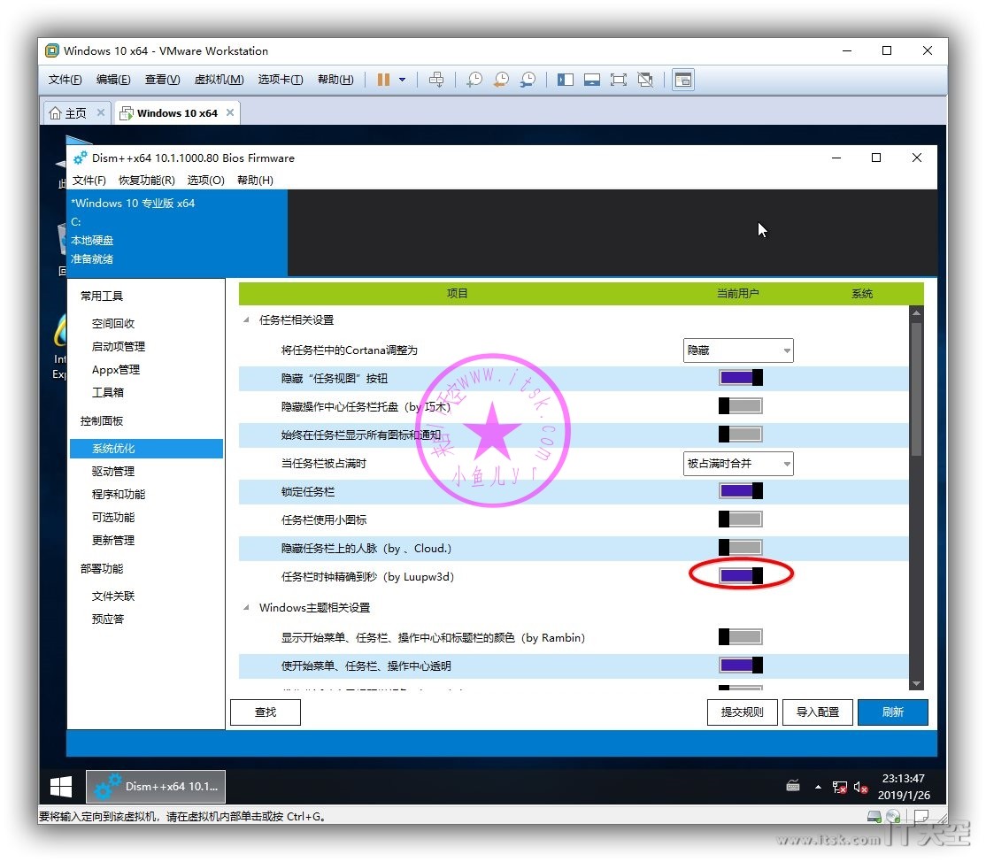This screenshot has width=986, height=862.
Task: Toggle the thumbnail bar icon in VMware
Action: point(592,80)
